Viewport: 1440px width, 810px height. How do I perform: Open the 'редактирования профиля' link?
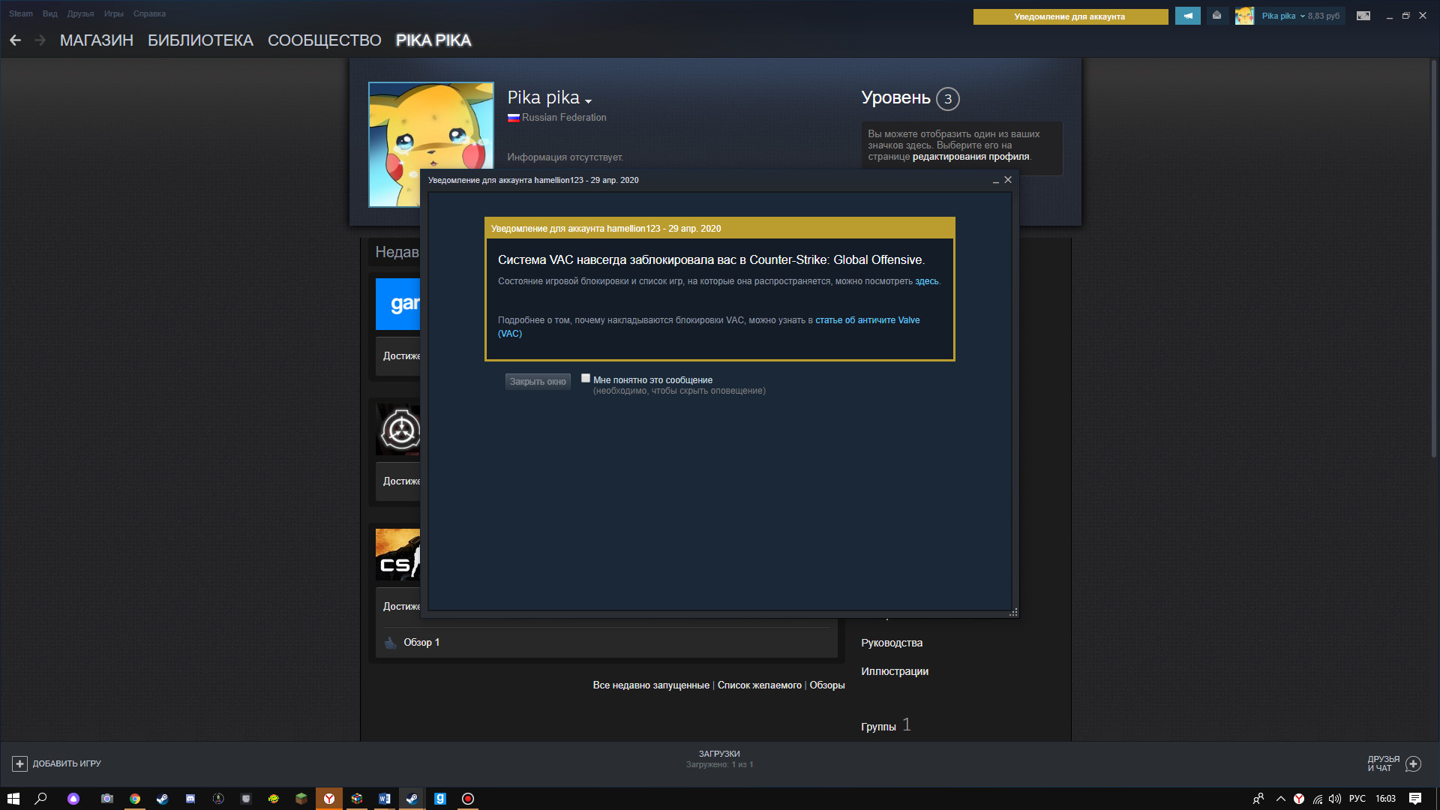[970, 157]
